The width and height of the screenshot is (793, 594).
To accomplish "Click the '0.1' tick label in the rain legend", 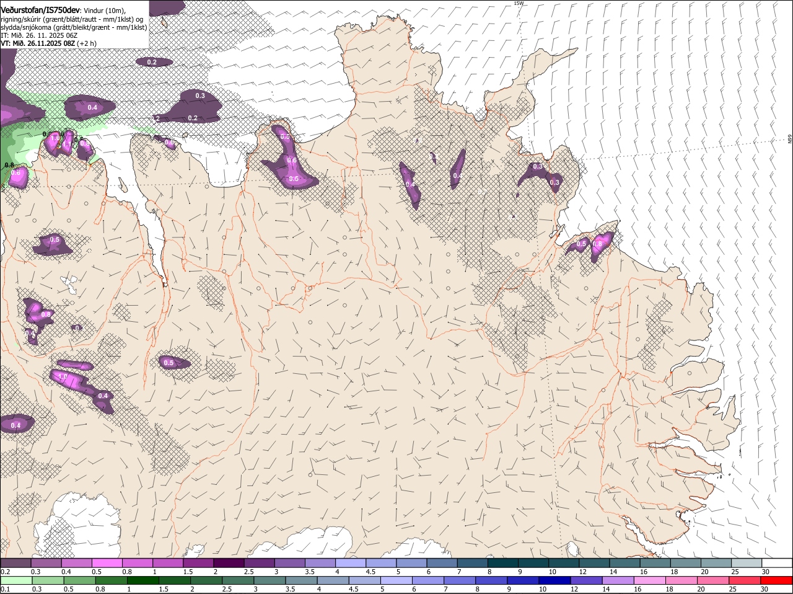I will (5, 589).
